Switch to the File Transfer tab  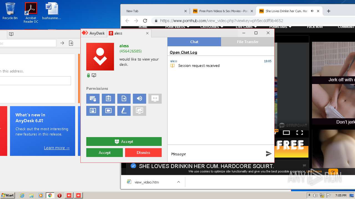tap(248, 42)
